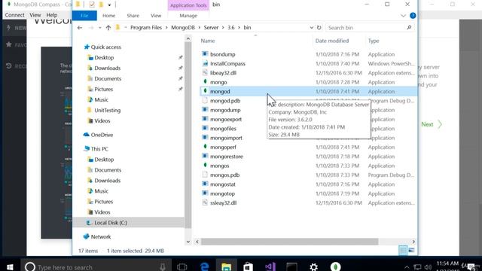This screenshot has height=271, width=482.
Task: Switch to large icons view layout
Action: [x=412, y=251]
